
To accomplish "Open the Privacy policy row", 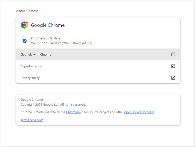I will 98,78.
